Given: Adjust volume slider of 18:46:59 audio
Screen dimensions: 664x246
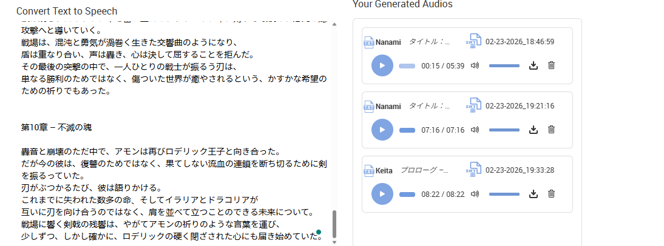Looking at the screenshot, I should pos(504,65).
